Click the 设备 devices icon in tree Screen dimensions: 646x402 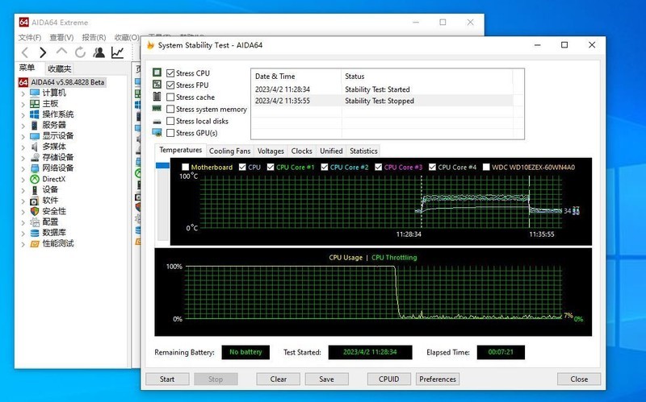point(35,190)
